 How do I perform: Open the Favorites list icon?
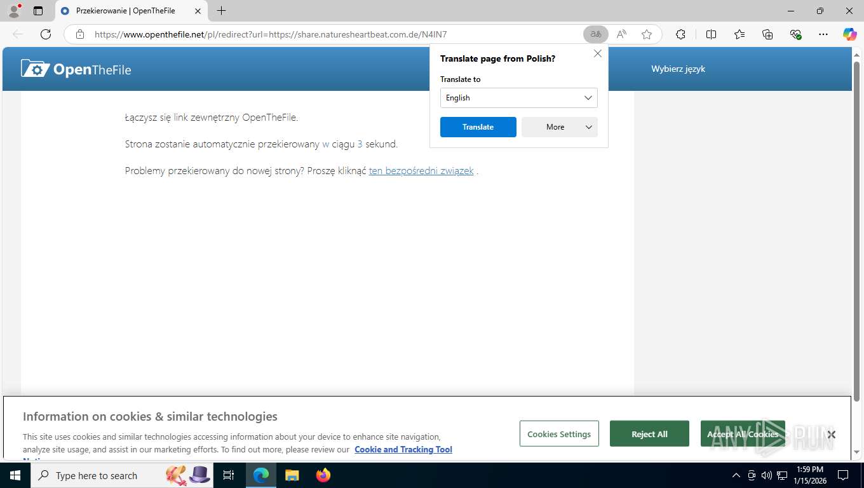[739, 34]
